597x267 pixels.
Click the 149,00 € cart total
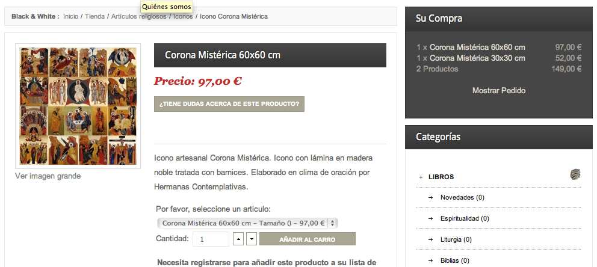pyautogui.click(x=566, y=69)
